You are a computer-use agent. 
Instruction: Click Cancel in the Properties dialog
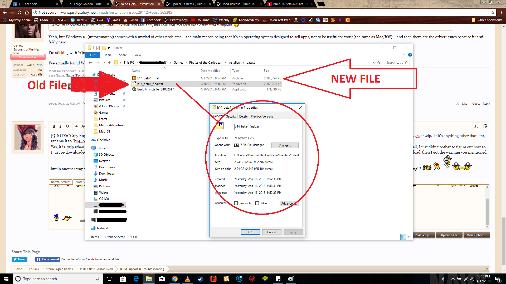coord(271,232)
